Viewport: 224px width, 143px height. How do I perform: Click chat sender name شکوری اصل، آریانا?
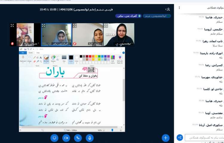pos(211,125)
